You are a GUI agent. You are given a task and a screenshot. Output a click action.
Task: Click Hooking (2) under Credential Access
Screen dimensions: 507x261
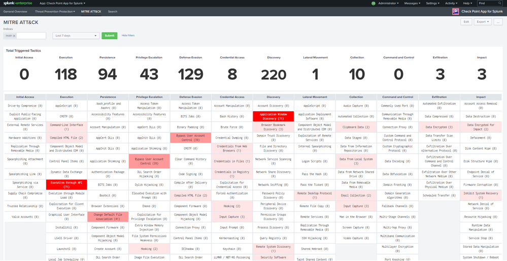(232, 206)
